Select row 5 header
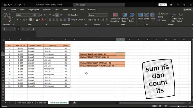 [x=3, y=54]
